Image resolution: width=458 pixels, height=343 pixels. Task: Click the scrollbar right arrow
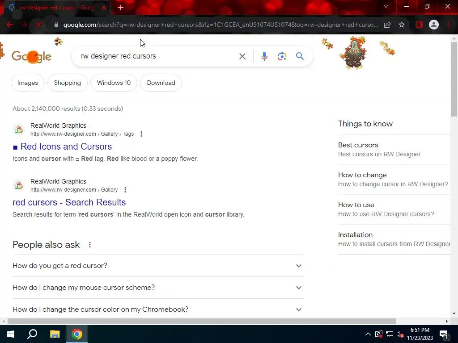pos(447,322)
